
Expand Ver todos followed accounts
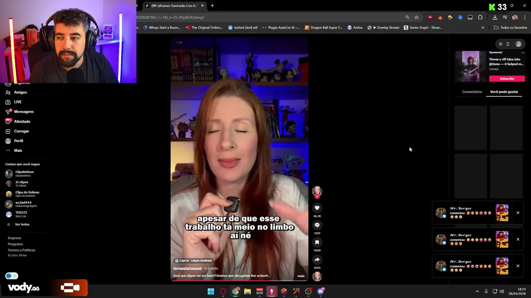pos(18,224)
